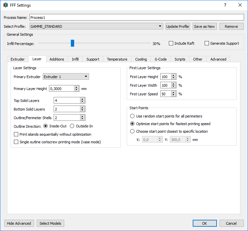Viewport: 248px width, 231px height.
Task: Increase Primary Layer Height with up arrow
Action: (x=77, y=87)
